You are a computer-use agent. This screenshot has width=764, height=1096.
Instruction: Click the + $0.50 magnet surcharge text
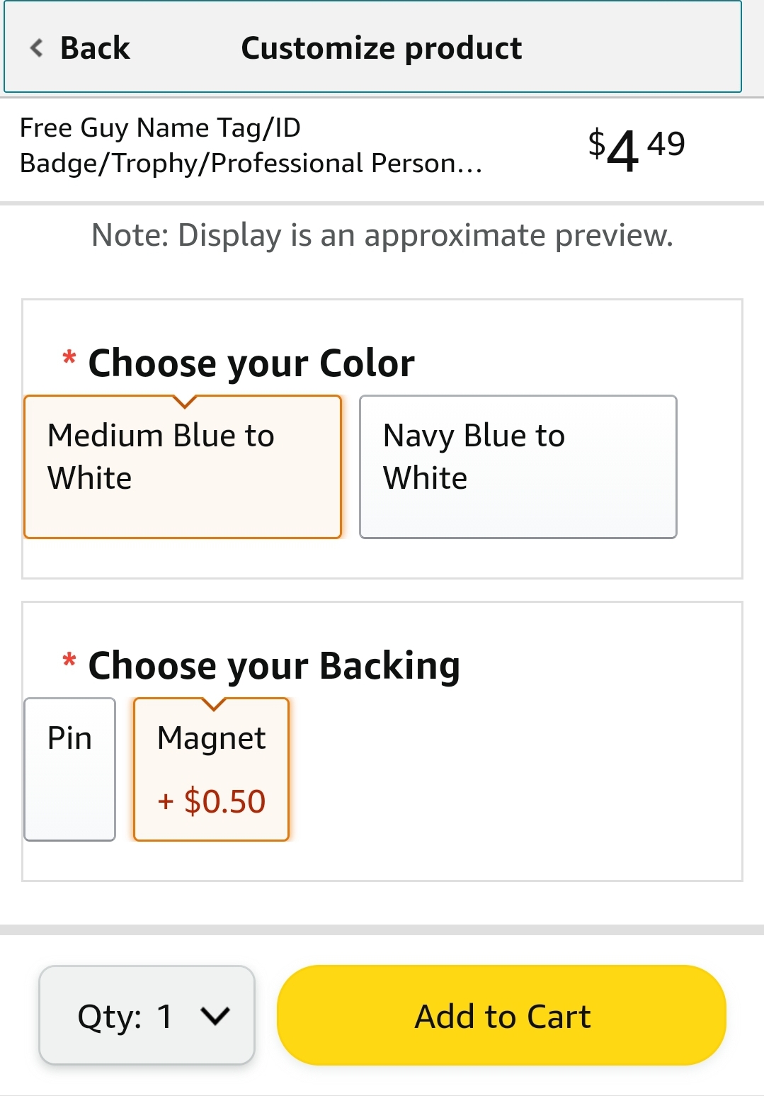pos(211,801)
